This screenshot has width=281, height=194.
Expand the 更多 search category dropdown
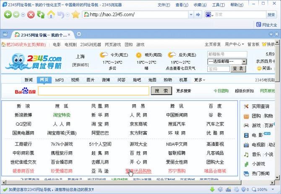click(200, 80)
